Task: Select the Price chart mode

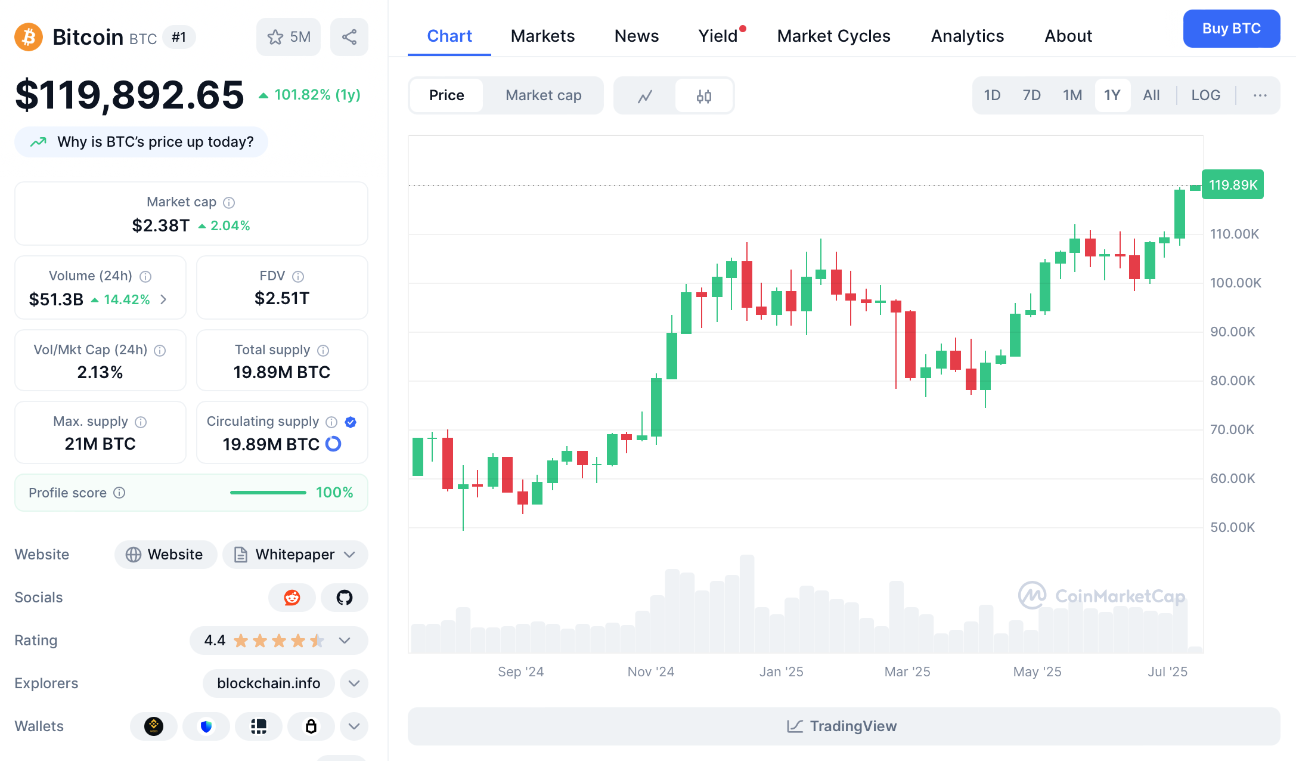Action: 447,95
